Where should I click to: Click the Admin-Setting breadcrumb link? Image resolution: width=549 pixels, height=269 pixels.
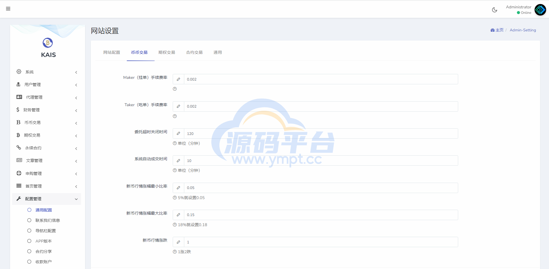pyautogui.click(x=523, y=30)
